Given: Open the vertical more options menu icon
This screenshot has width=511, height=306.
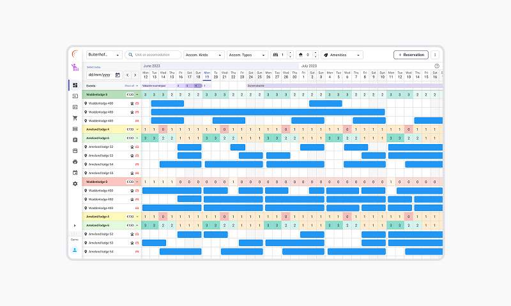Looking at the screenshot, I should click(435, 55).
